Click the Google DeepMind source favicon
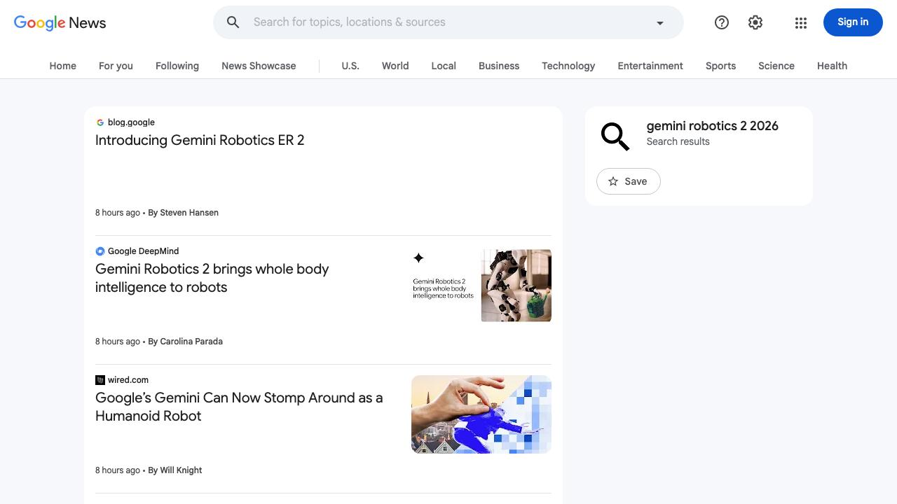The width and height of the screenshot is (897, 504). point(100,251)
